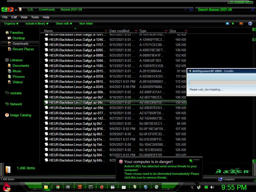Click the refresh icon in address bar

click(x=191, y=10)
